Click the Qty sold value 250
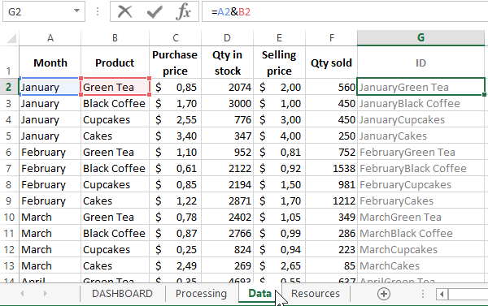 pos(332,136)
